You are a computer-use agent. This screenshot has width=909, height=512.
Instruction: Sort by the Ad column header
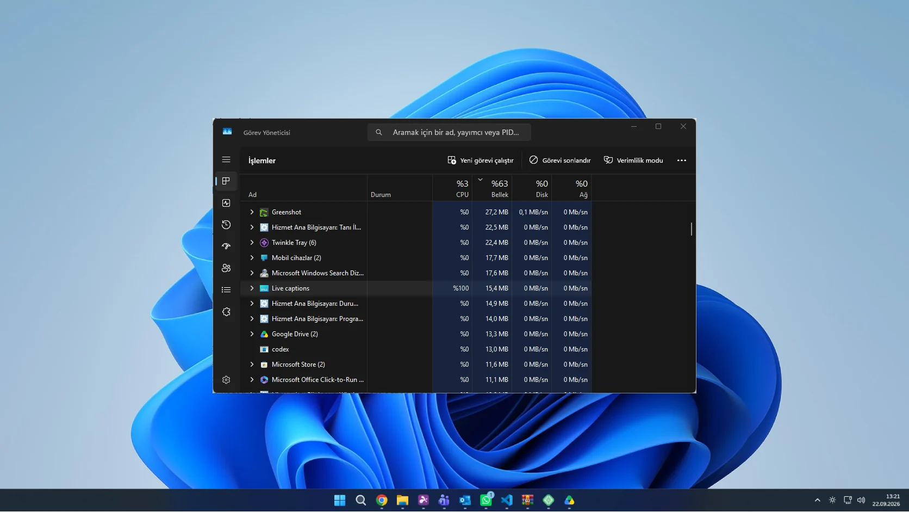pyautogui.click(x=303, y=188)
